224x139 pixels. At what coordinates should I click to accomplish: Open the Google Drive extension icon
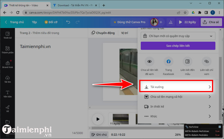(193, 13)
